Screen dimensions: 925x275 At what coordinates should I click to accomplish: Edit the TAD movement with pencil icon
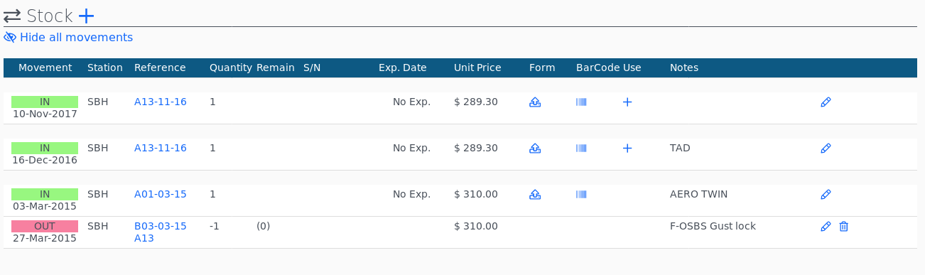[826, 149]
